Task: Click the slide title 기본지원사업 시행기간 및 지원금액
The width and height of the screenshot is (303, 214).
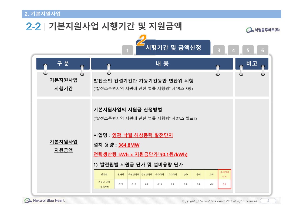Action: coord(115,26)
